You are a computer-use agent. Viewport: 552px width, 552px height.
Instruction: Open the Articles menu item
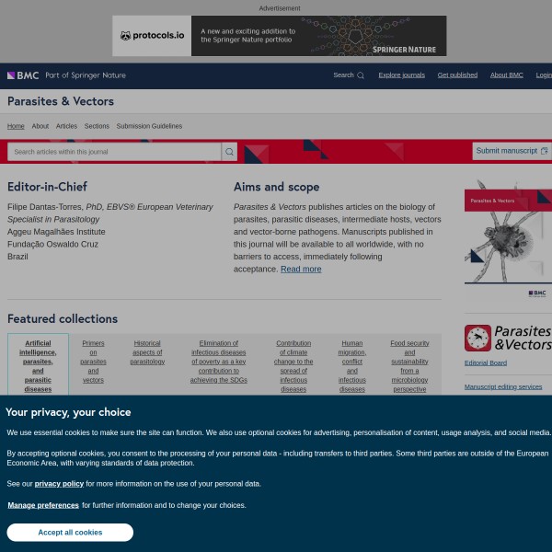point(66,126)
